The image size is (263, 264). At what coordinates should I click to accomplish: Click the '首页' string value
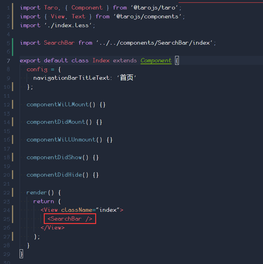pos(126,78)
